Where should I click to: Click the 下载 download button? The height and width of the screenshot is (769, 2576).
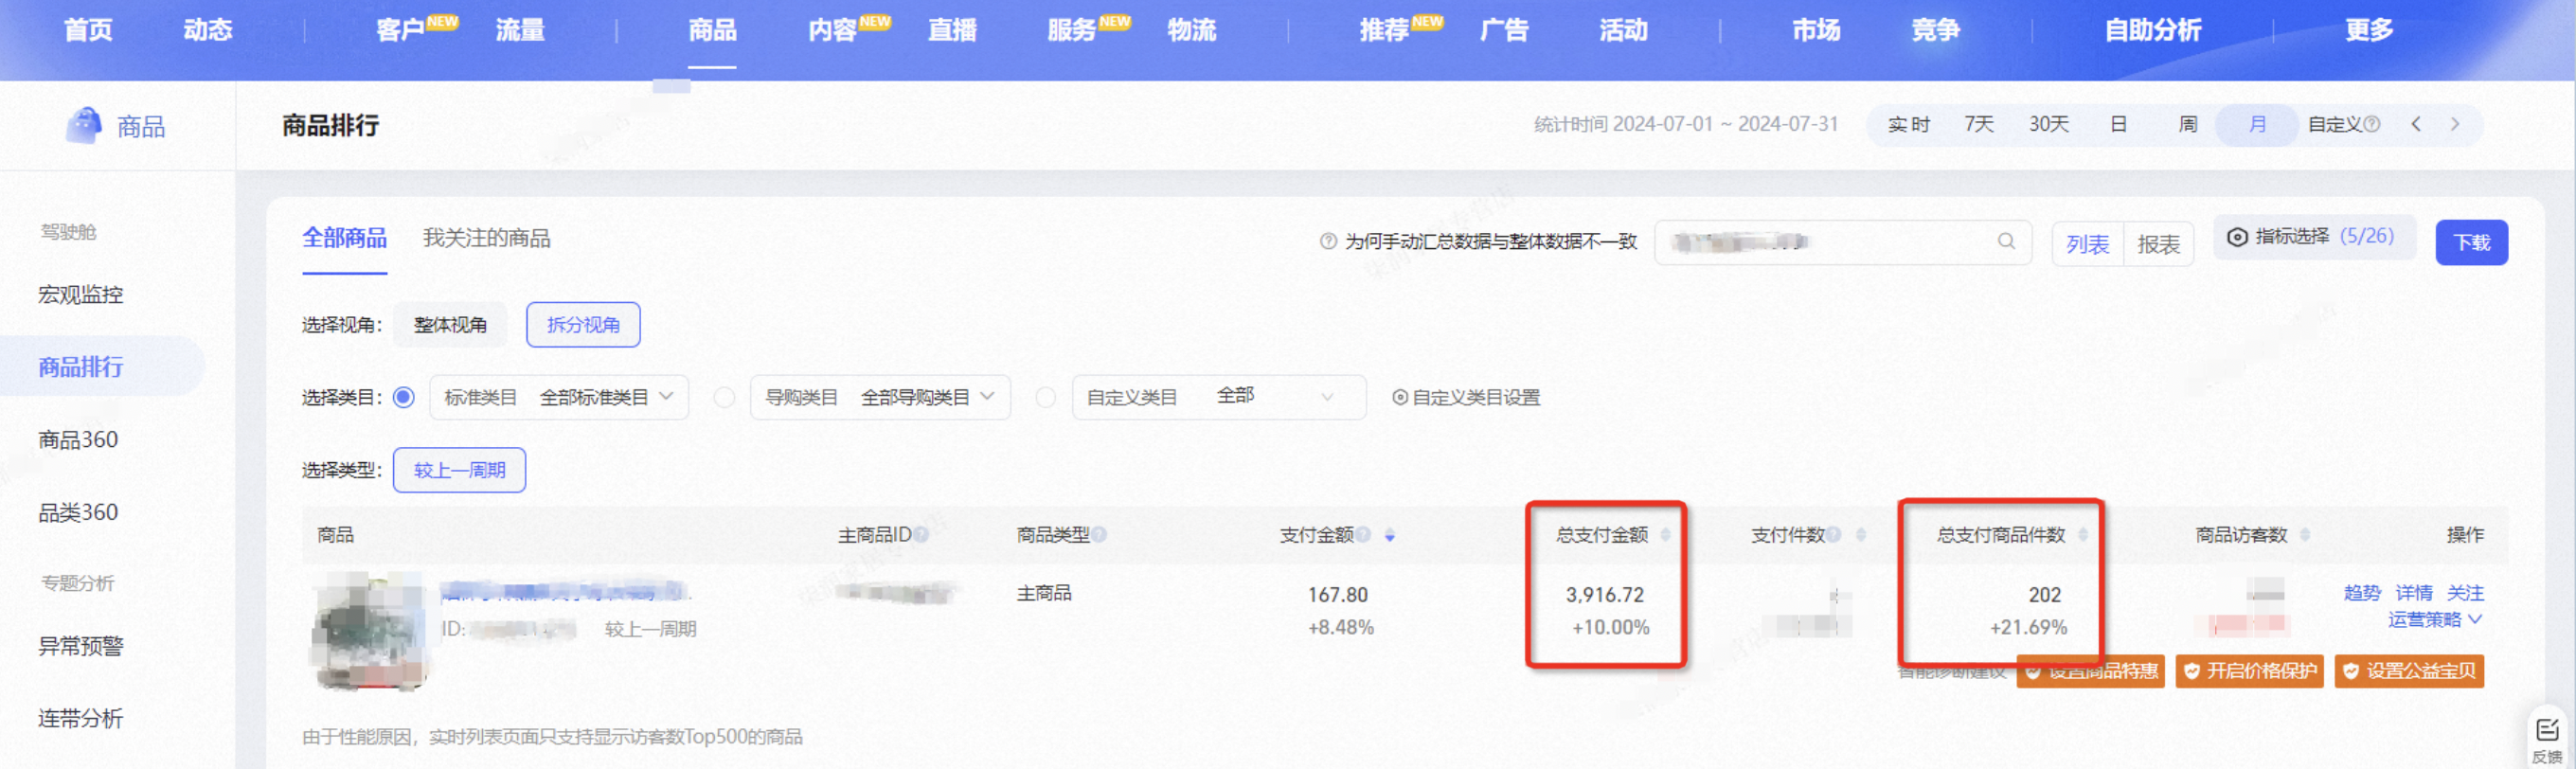pos(2471,243)
